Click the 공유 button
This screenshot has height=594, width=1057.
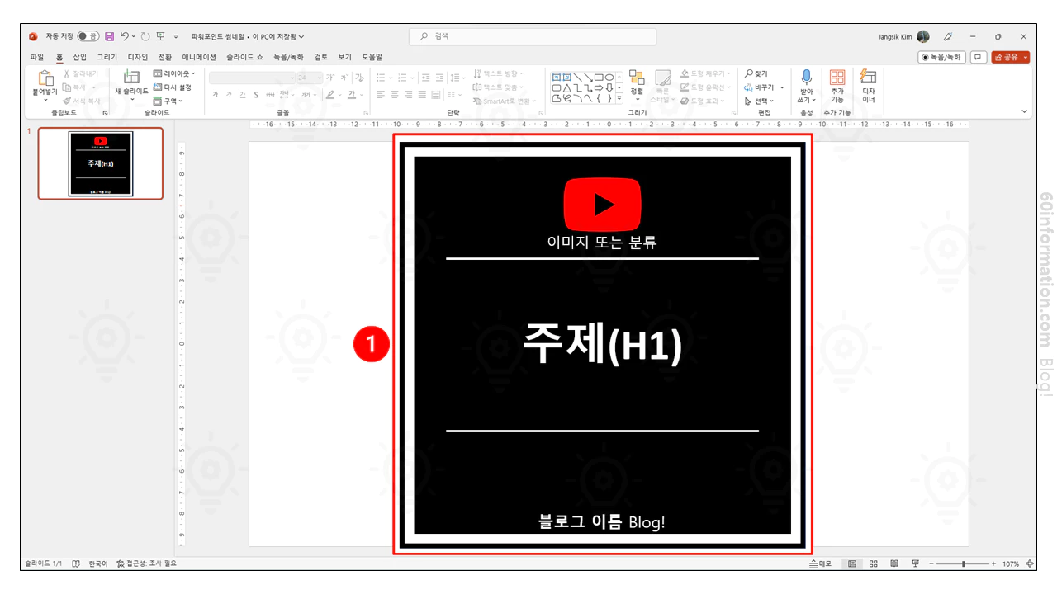click(x=1009, y=56)
